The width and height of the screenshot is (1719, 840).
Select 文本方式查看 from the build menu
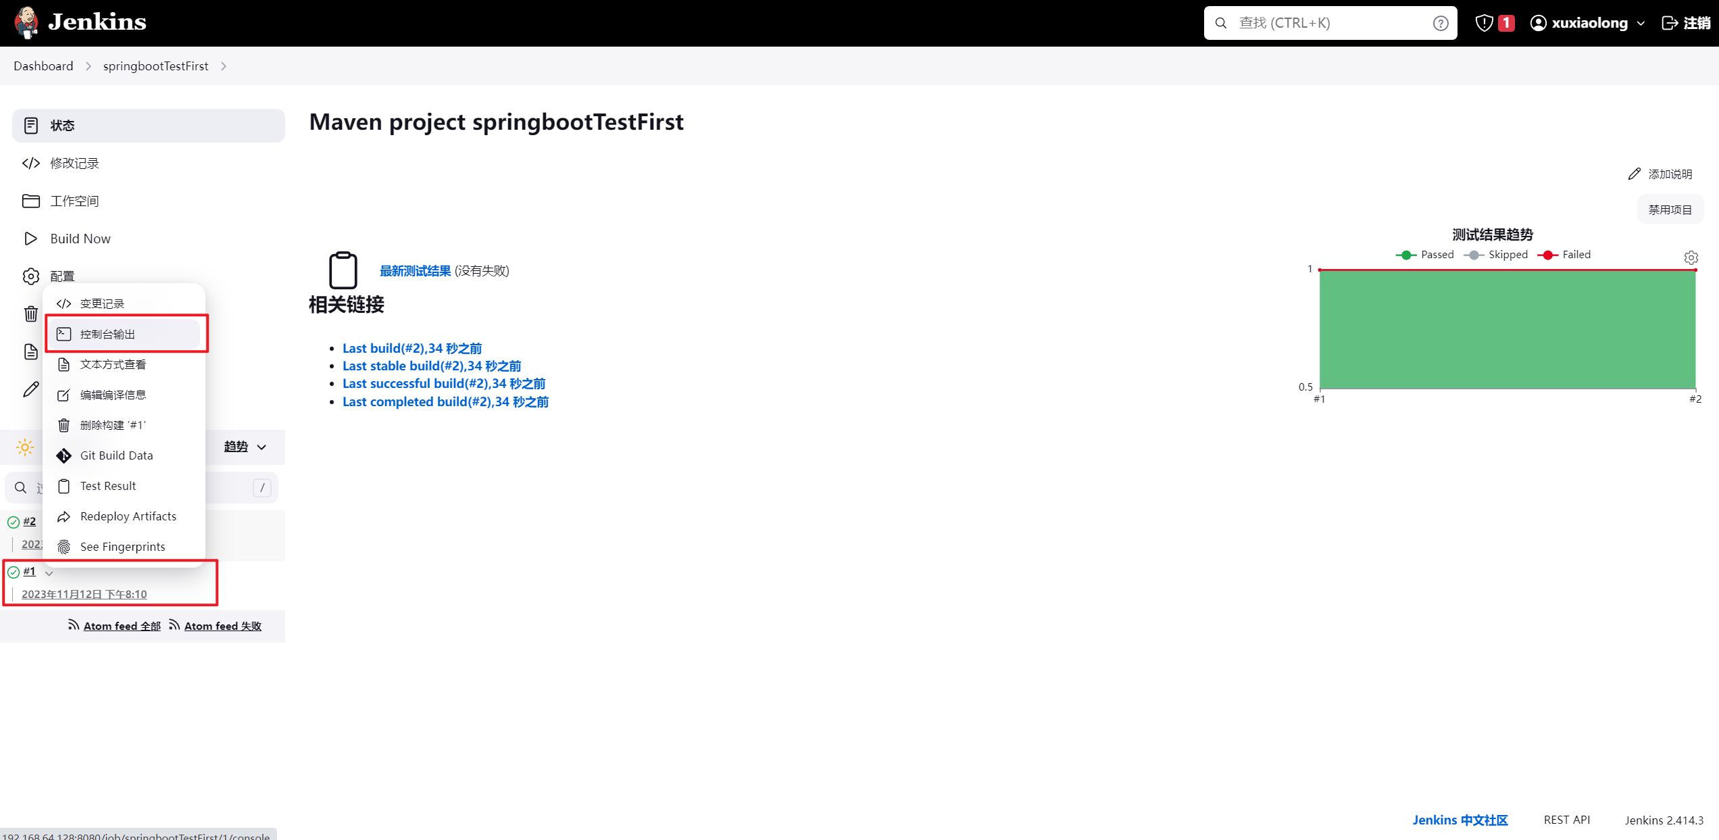(x=124, y=364)
